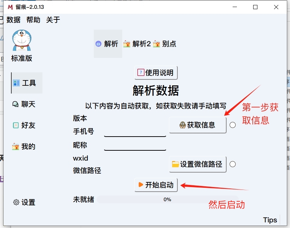Open the 别点 tab

[x=165, y=44]
